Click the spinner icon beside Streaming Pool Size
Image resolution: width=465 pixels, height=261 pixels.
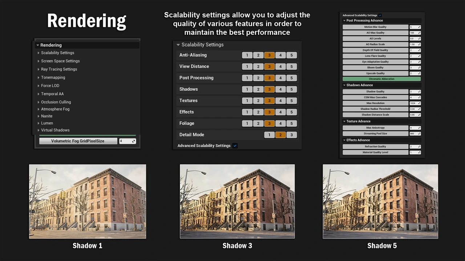point(419,134)
